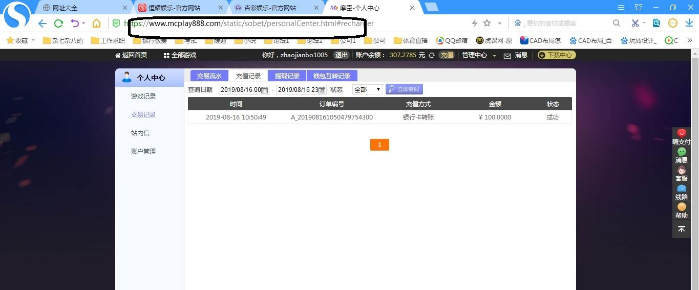Screen dimensions: 699x290
Task: Contact 客服 from the side panel
Action: pyautogui.click(x=682, y=174)
